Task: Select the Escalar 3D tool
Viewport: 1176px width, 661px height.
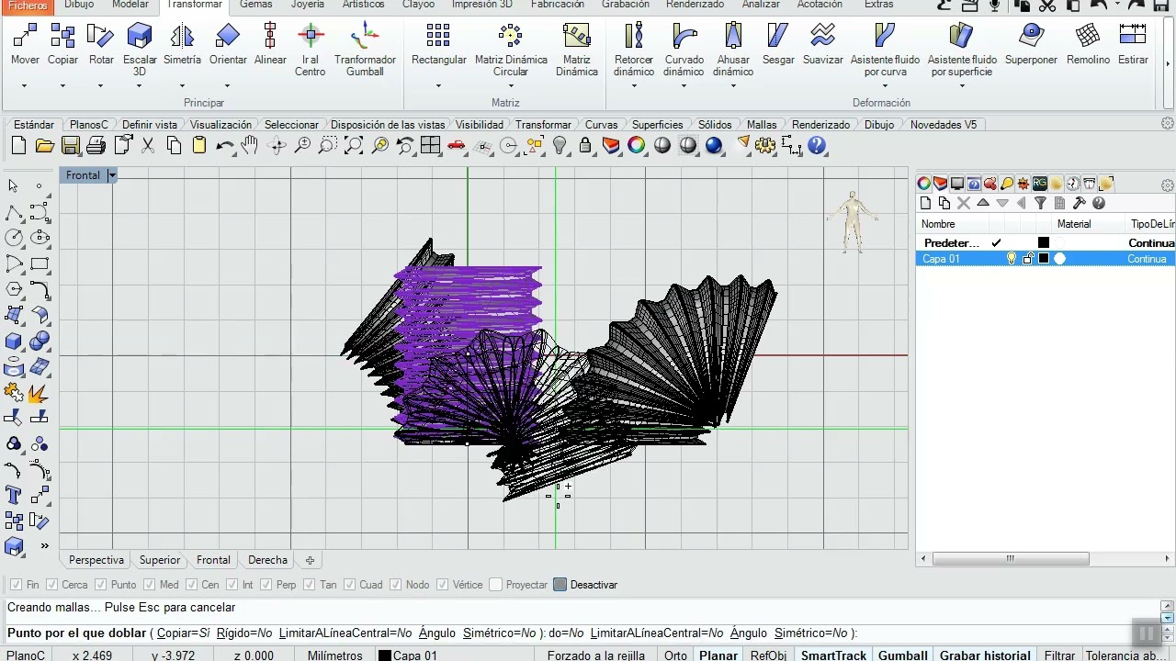Action: point(140,49)
